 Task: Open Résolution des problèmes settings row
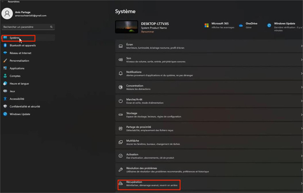209,170
